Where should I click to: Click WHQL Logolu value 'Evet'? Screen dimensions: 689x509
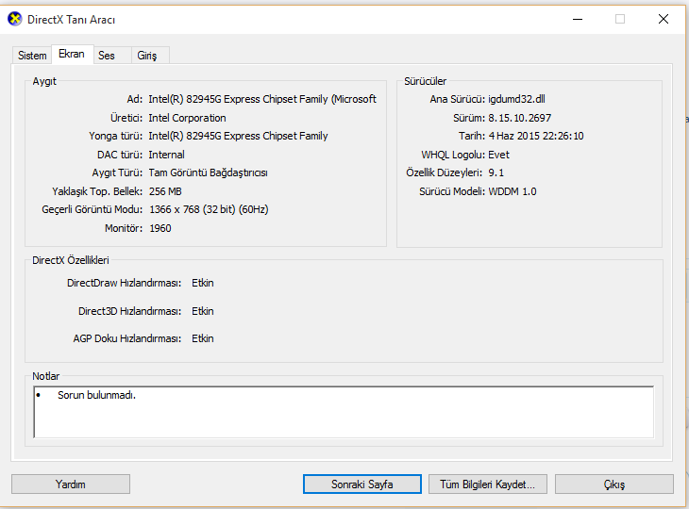(498, 155)
